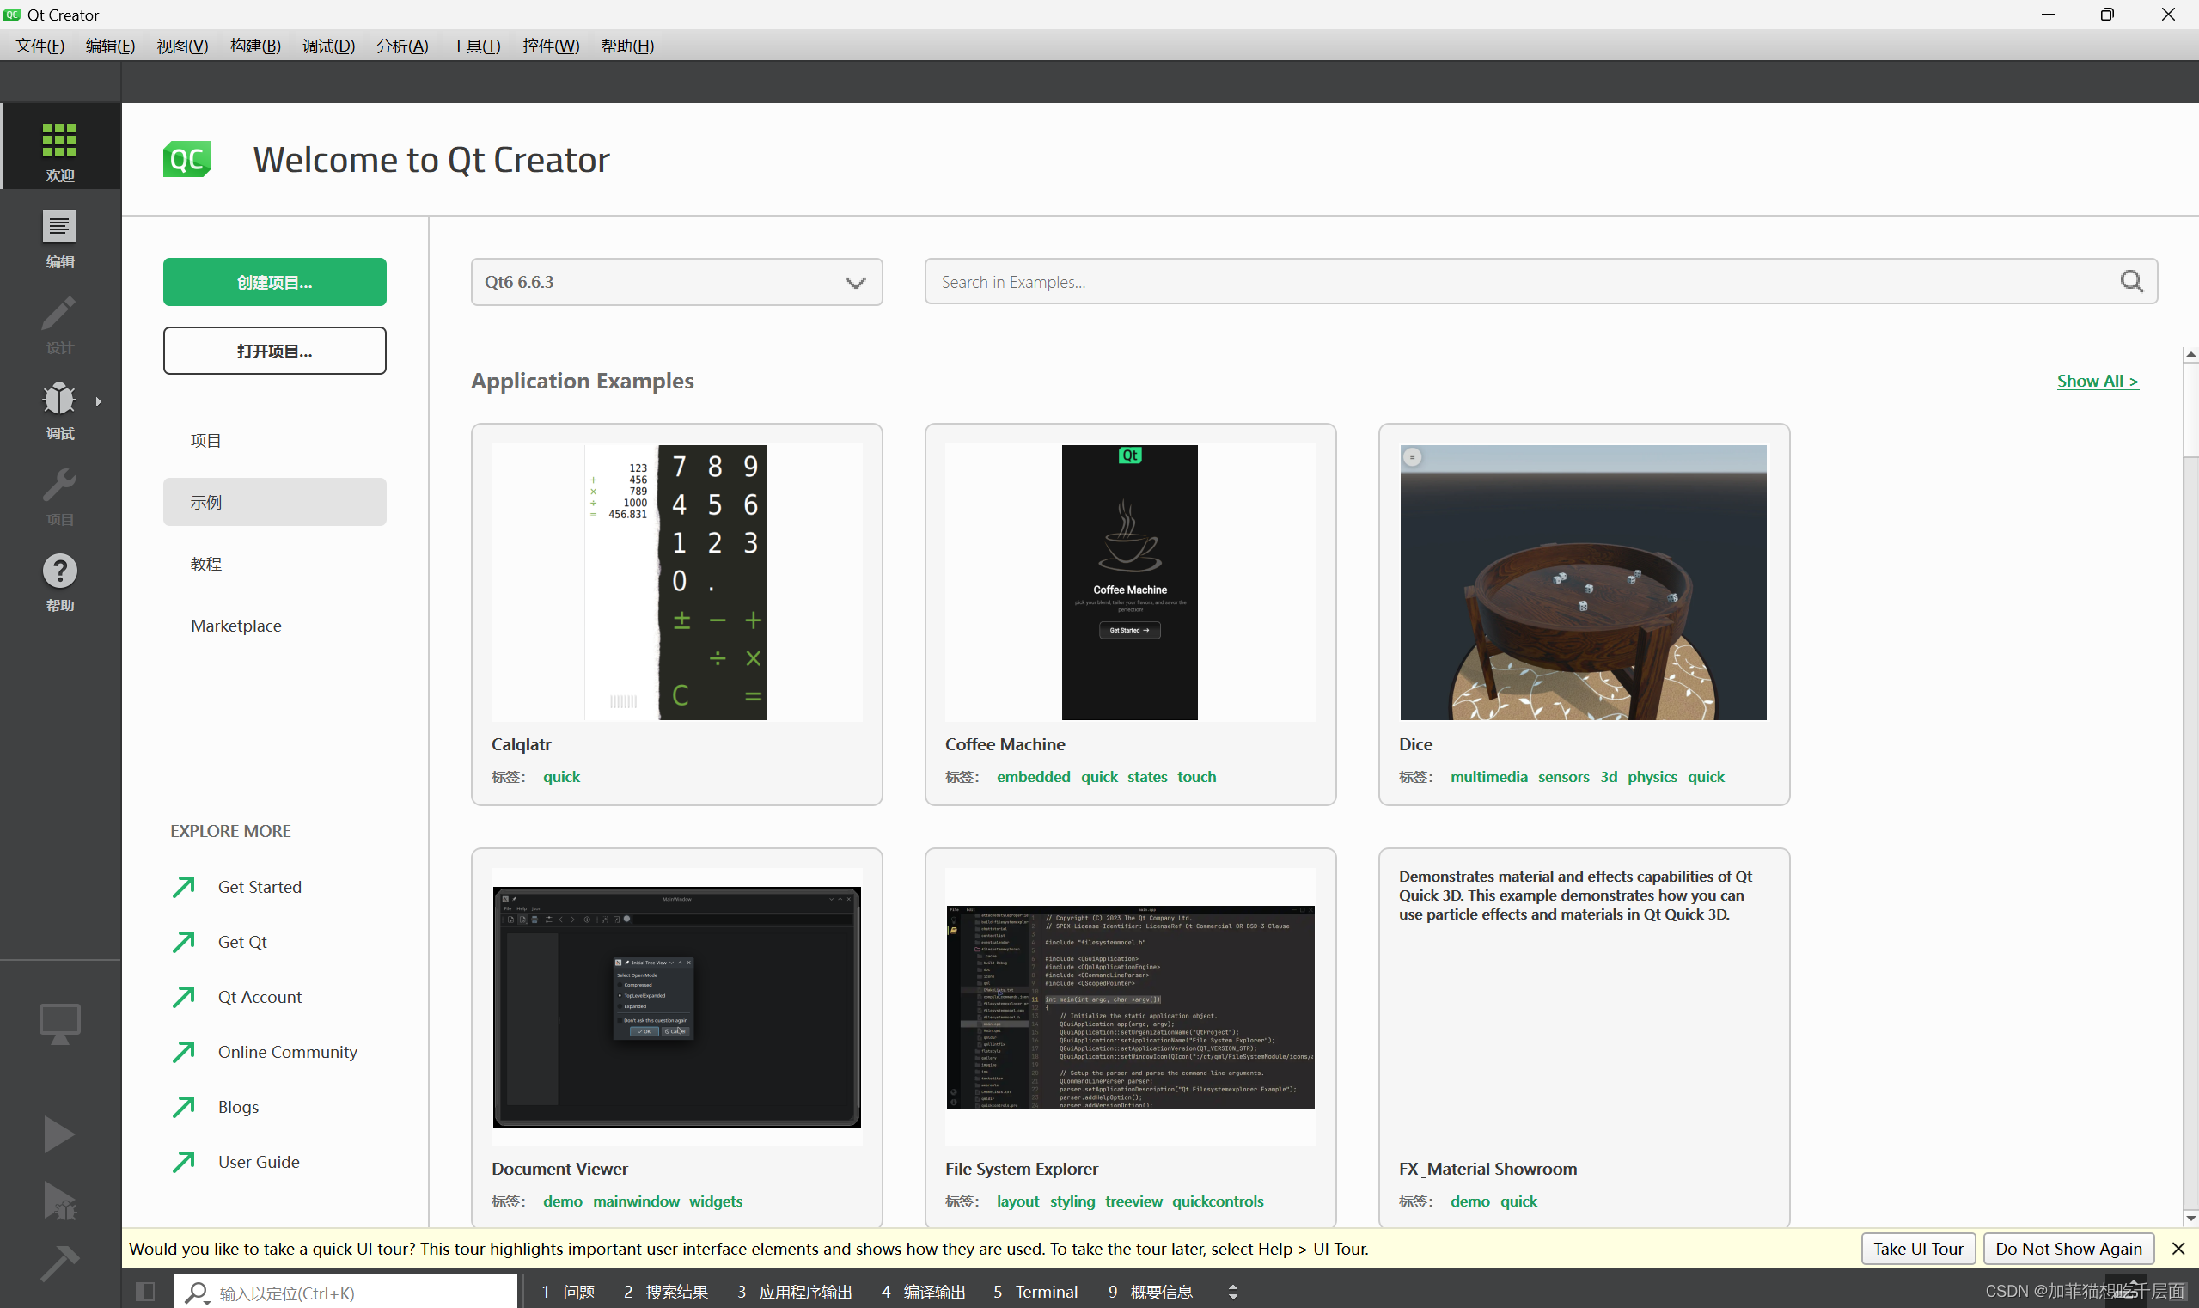Viewport: 2199px width, 1308px height.
Task: Select the Marketplace welcome tab
Action: click(274, 626)
